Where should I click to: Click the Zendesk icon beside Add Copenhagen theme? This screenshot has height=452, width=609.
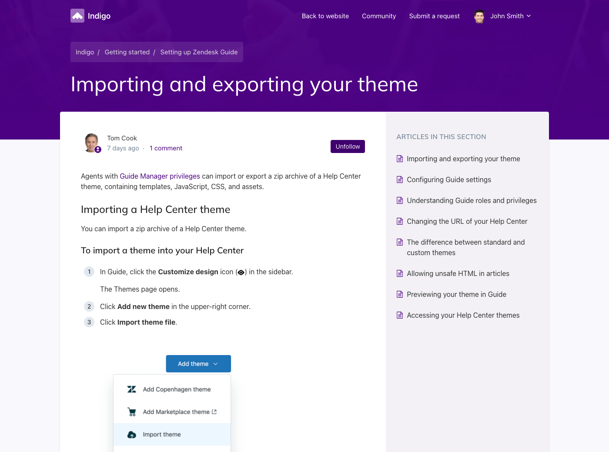coord(132,389)
